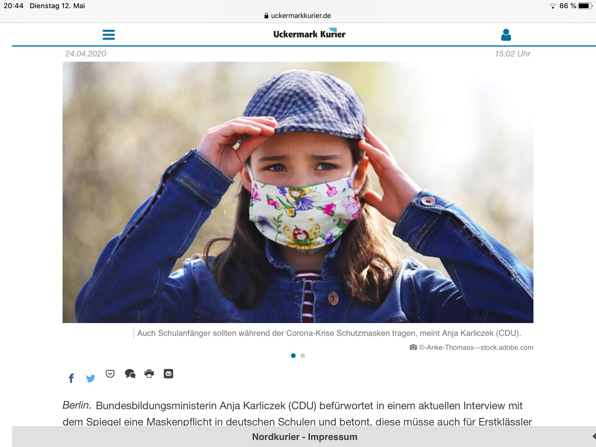Click the lock icon beside the URL
Image resolution: width=596 pixels, height=447 pixels.
click(x=266, y=16)
